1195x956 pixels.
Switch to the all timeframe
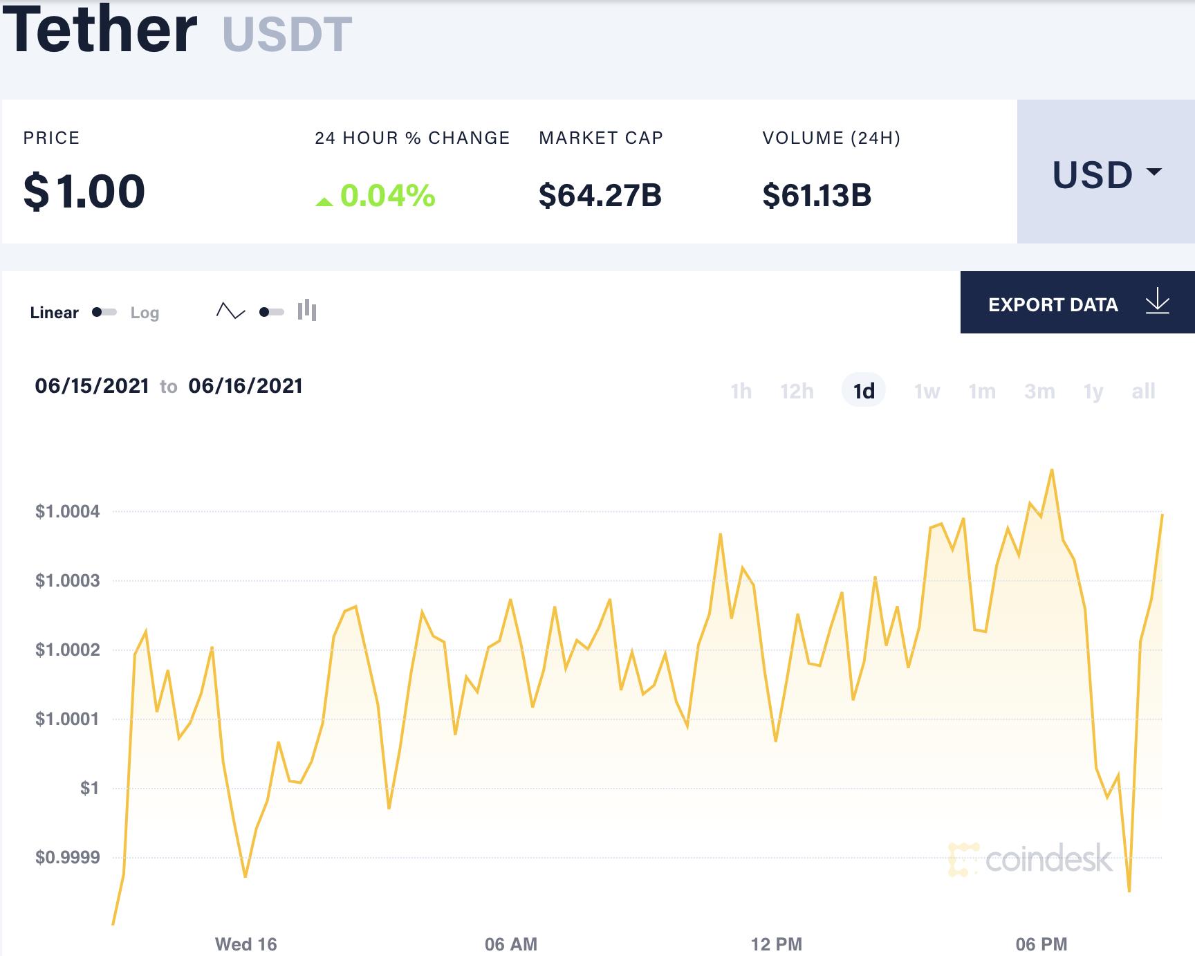(1143, 391)
